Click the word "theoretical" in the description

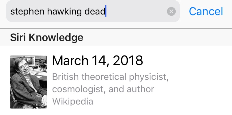pos(104,77)
